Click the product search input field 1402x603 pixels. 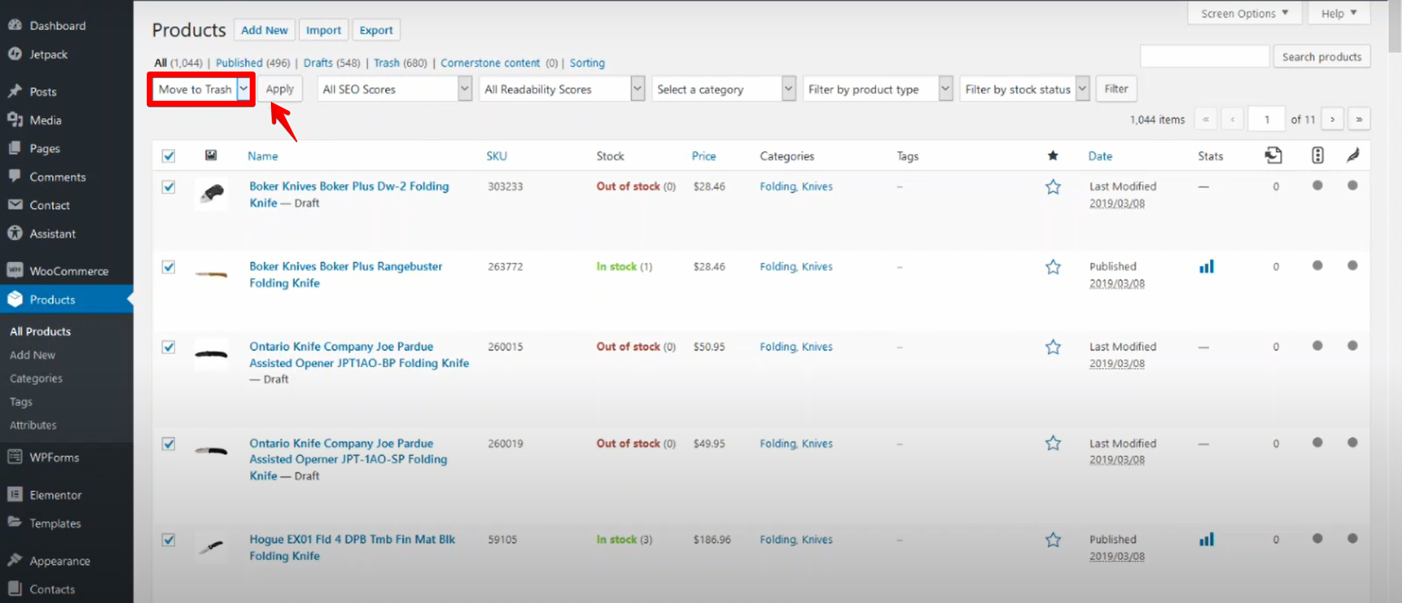(x=1204, y=56)
